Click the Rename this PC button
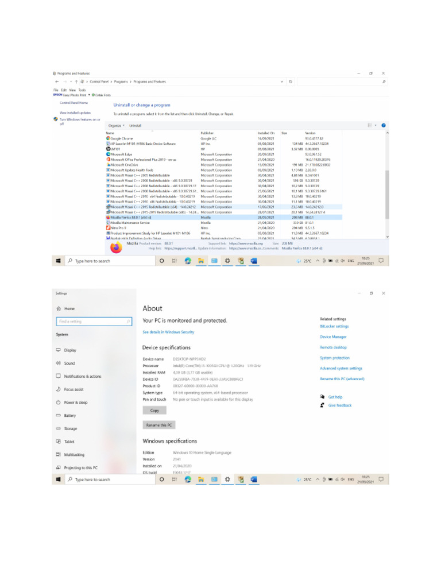441x588 pixels. 159,425
